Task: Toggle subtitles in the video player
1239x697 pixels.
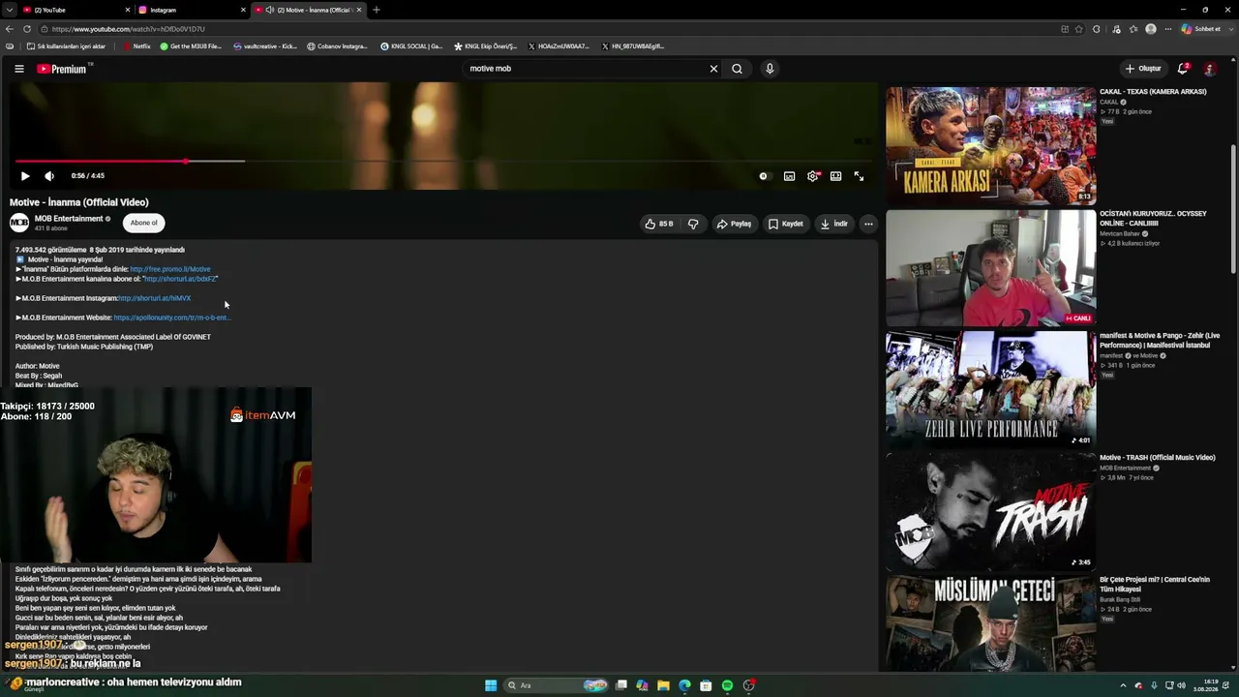Action: tap(790, 176)
